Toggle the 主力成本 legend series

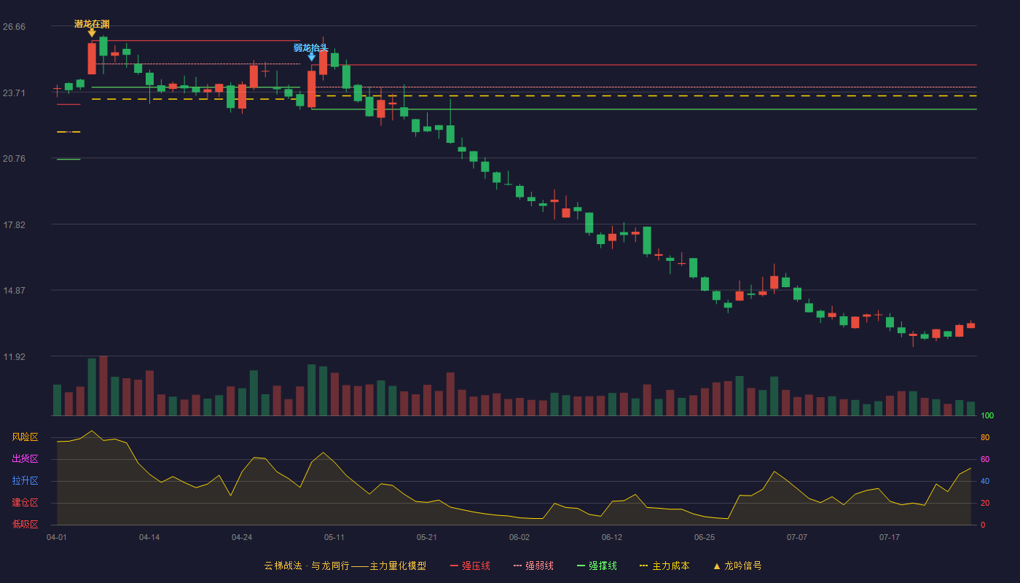(664, 566)
